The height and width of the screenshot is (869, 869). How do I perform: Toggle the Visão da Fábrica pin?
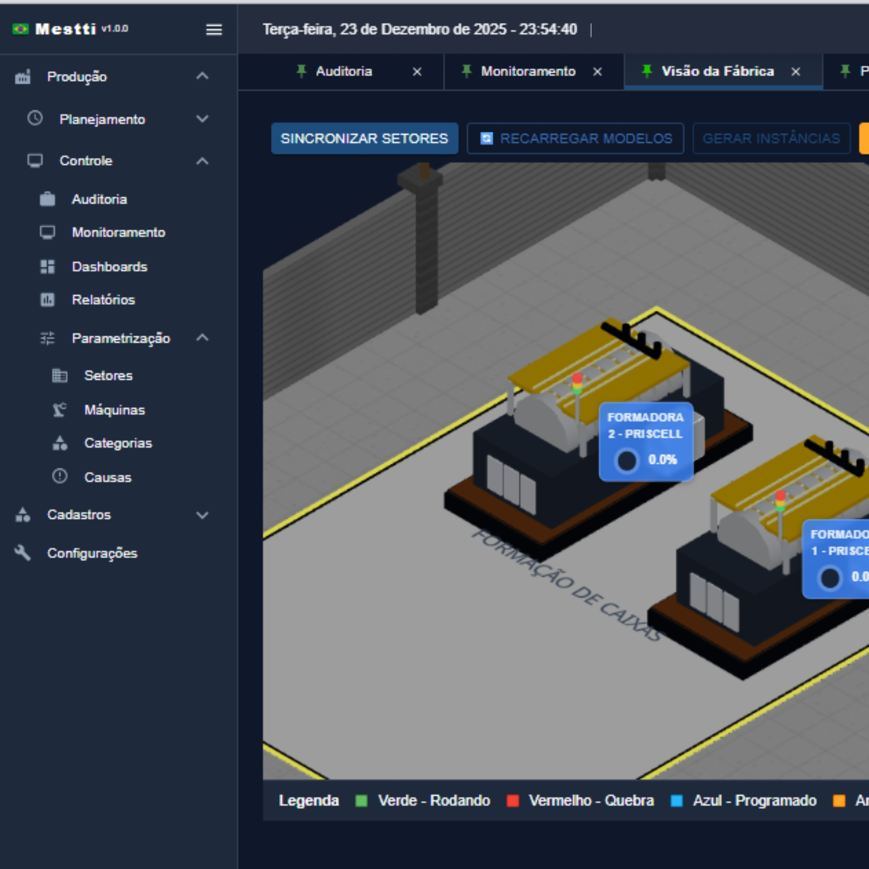[647, 71]
